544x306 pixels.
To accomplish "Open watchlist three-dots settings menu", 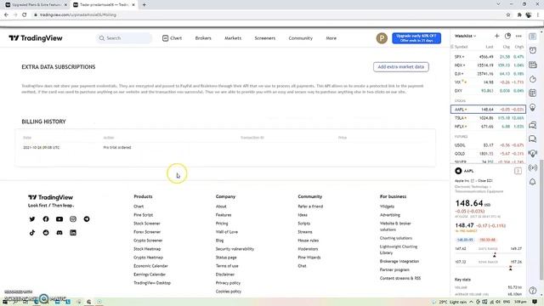I will [x=518, y=36].
